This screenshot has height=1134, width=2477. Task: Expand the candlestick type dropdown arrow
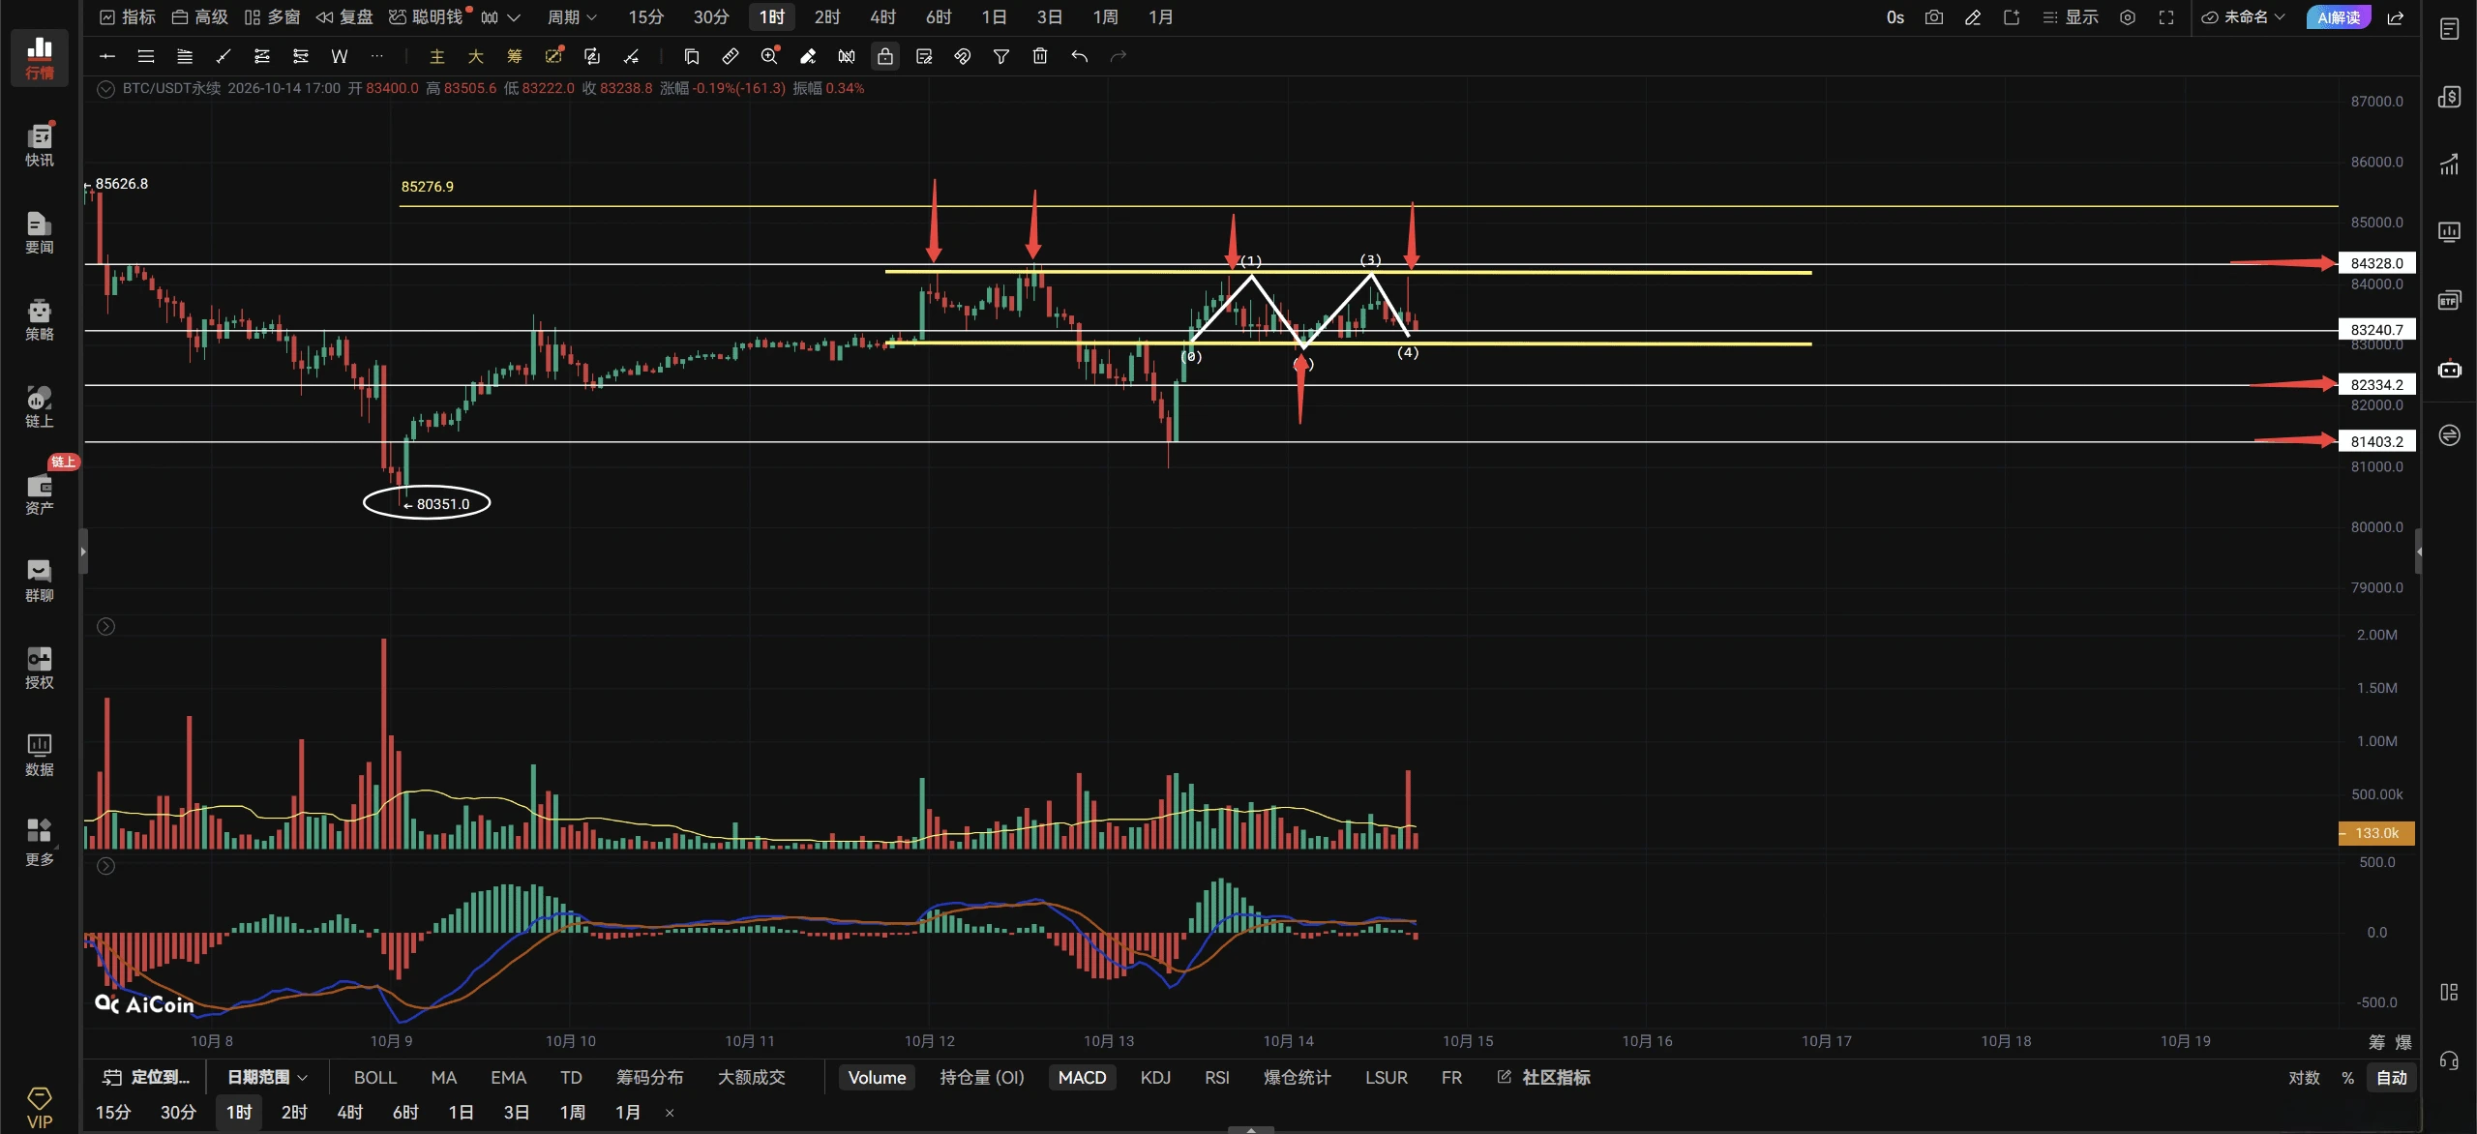click(x=514, y=17)
